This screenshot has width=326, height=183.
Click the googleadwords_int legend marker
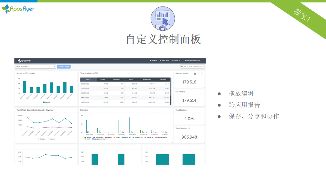[x=93, y=139]
